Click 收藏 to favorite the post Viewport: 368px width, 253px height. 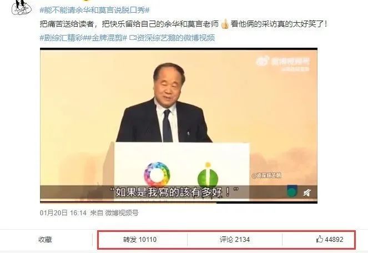tap(45, 240)
